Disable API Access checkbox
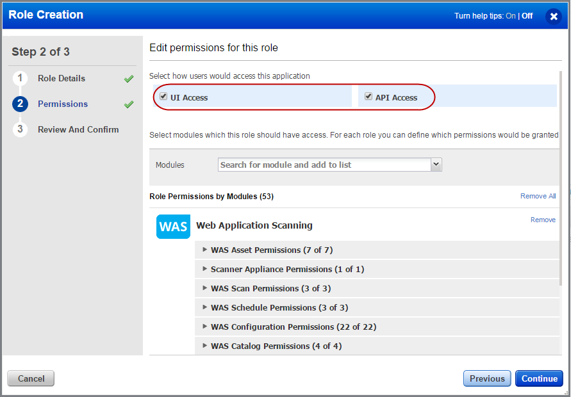 (x=368, y=95)
